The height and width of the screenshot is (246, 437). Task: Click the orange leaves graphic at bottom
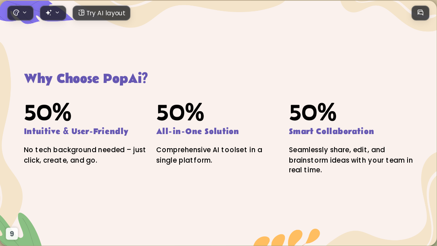tap(287, 238)
